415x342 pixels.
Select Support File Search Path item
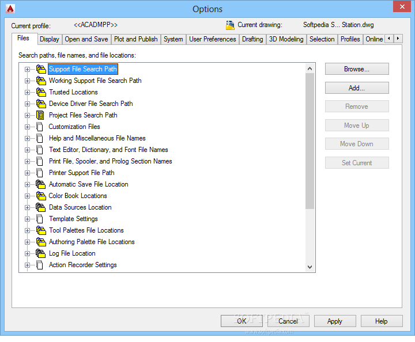point(83,69)
